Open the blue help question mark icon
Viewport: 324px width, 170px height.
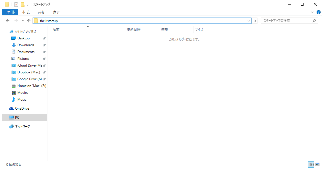[318, 12]
